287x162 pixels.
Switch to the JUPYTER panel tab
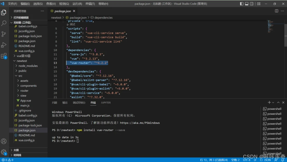[106, 103]
